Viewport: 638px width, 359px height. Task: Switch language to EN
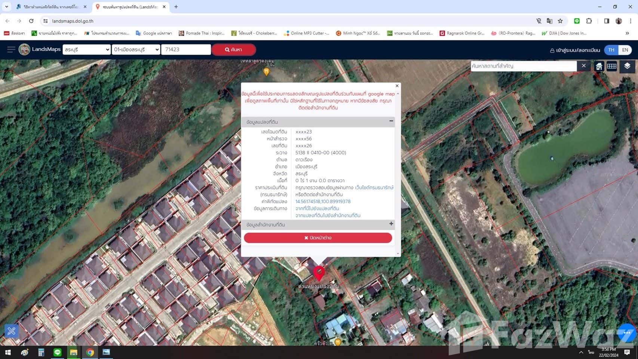[625, 50]
